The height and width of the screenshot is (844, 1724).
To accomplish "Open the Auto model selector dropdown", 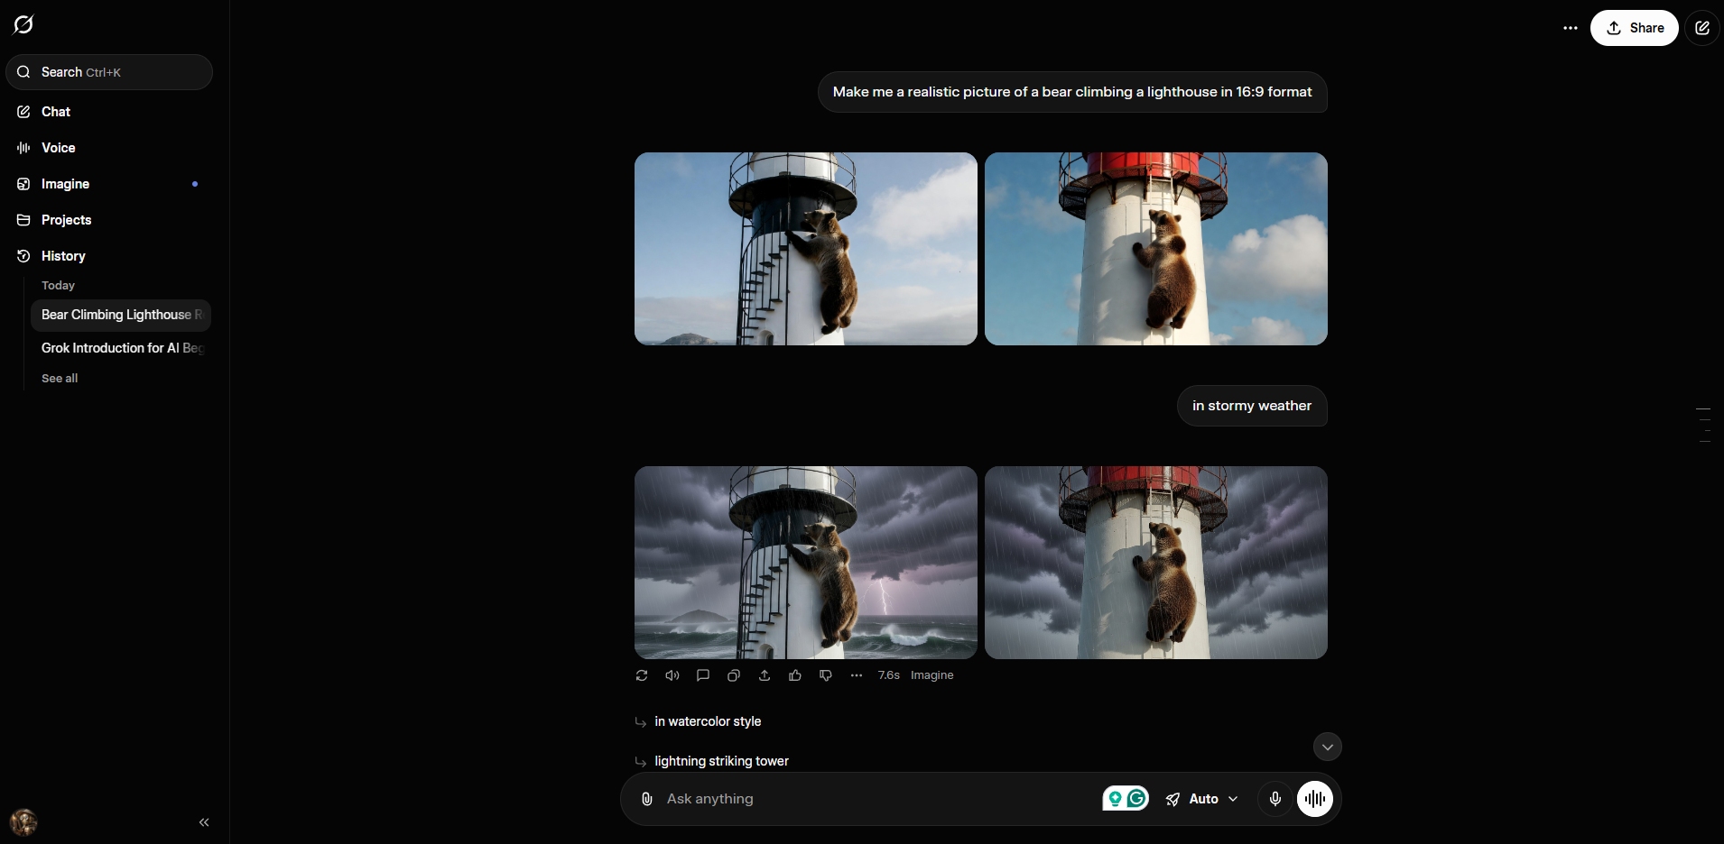I will pos(1202,799).
